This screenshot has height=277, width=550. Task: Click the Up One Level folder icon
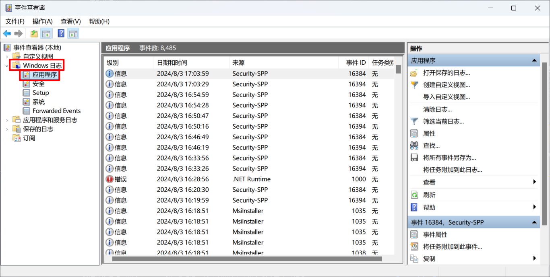click(x=34, y=33)
